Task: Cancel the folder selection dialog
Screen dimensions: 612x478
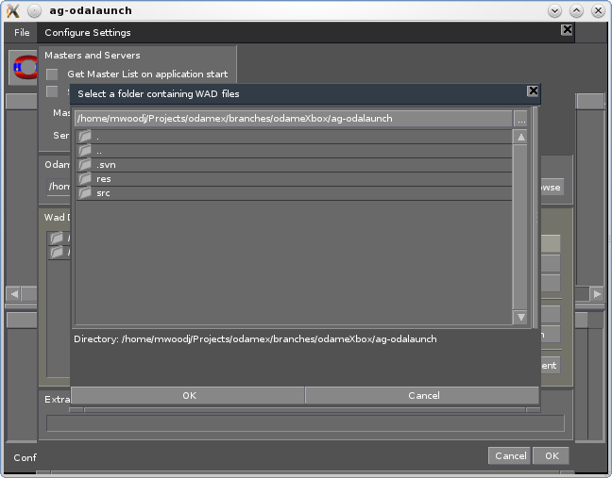Action: click(423, 396)
